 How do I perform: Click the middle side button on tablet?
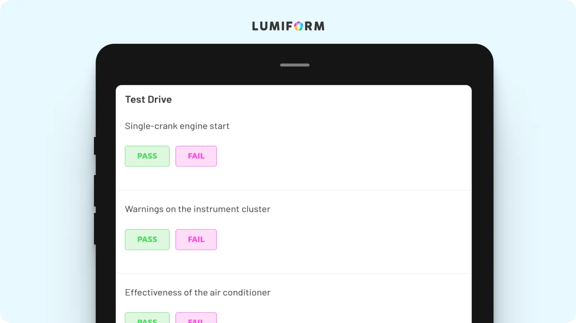(x=95, y=191)
